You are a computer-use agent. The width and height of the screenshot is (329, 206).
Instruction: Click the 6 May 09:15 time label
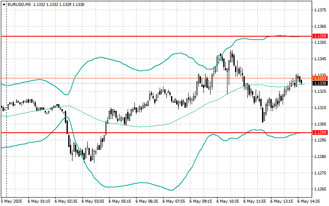(x=201, y=201)
